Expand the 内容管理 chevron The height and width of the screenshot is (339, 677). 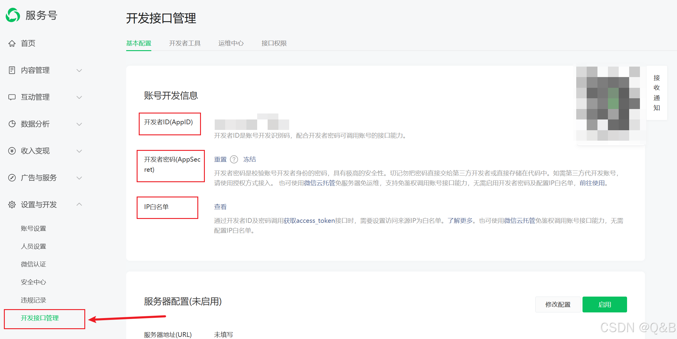[79, 70]
